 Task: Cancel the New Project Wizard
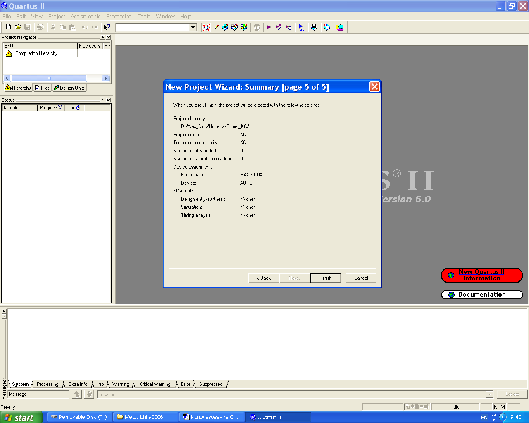coord(361,278)
